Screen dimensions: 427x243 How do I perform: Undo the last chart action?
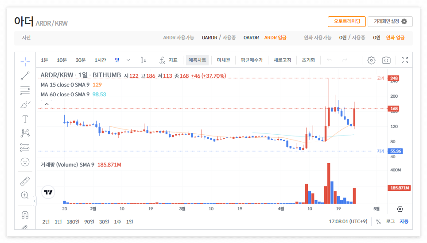[330, 60]
